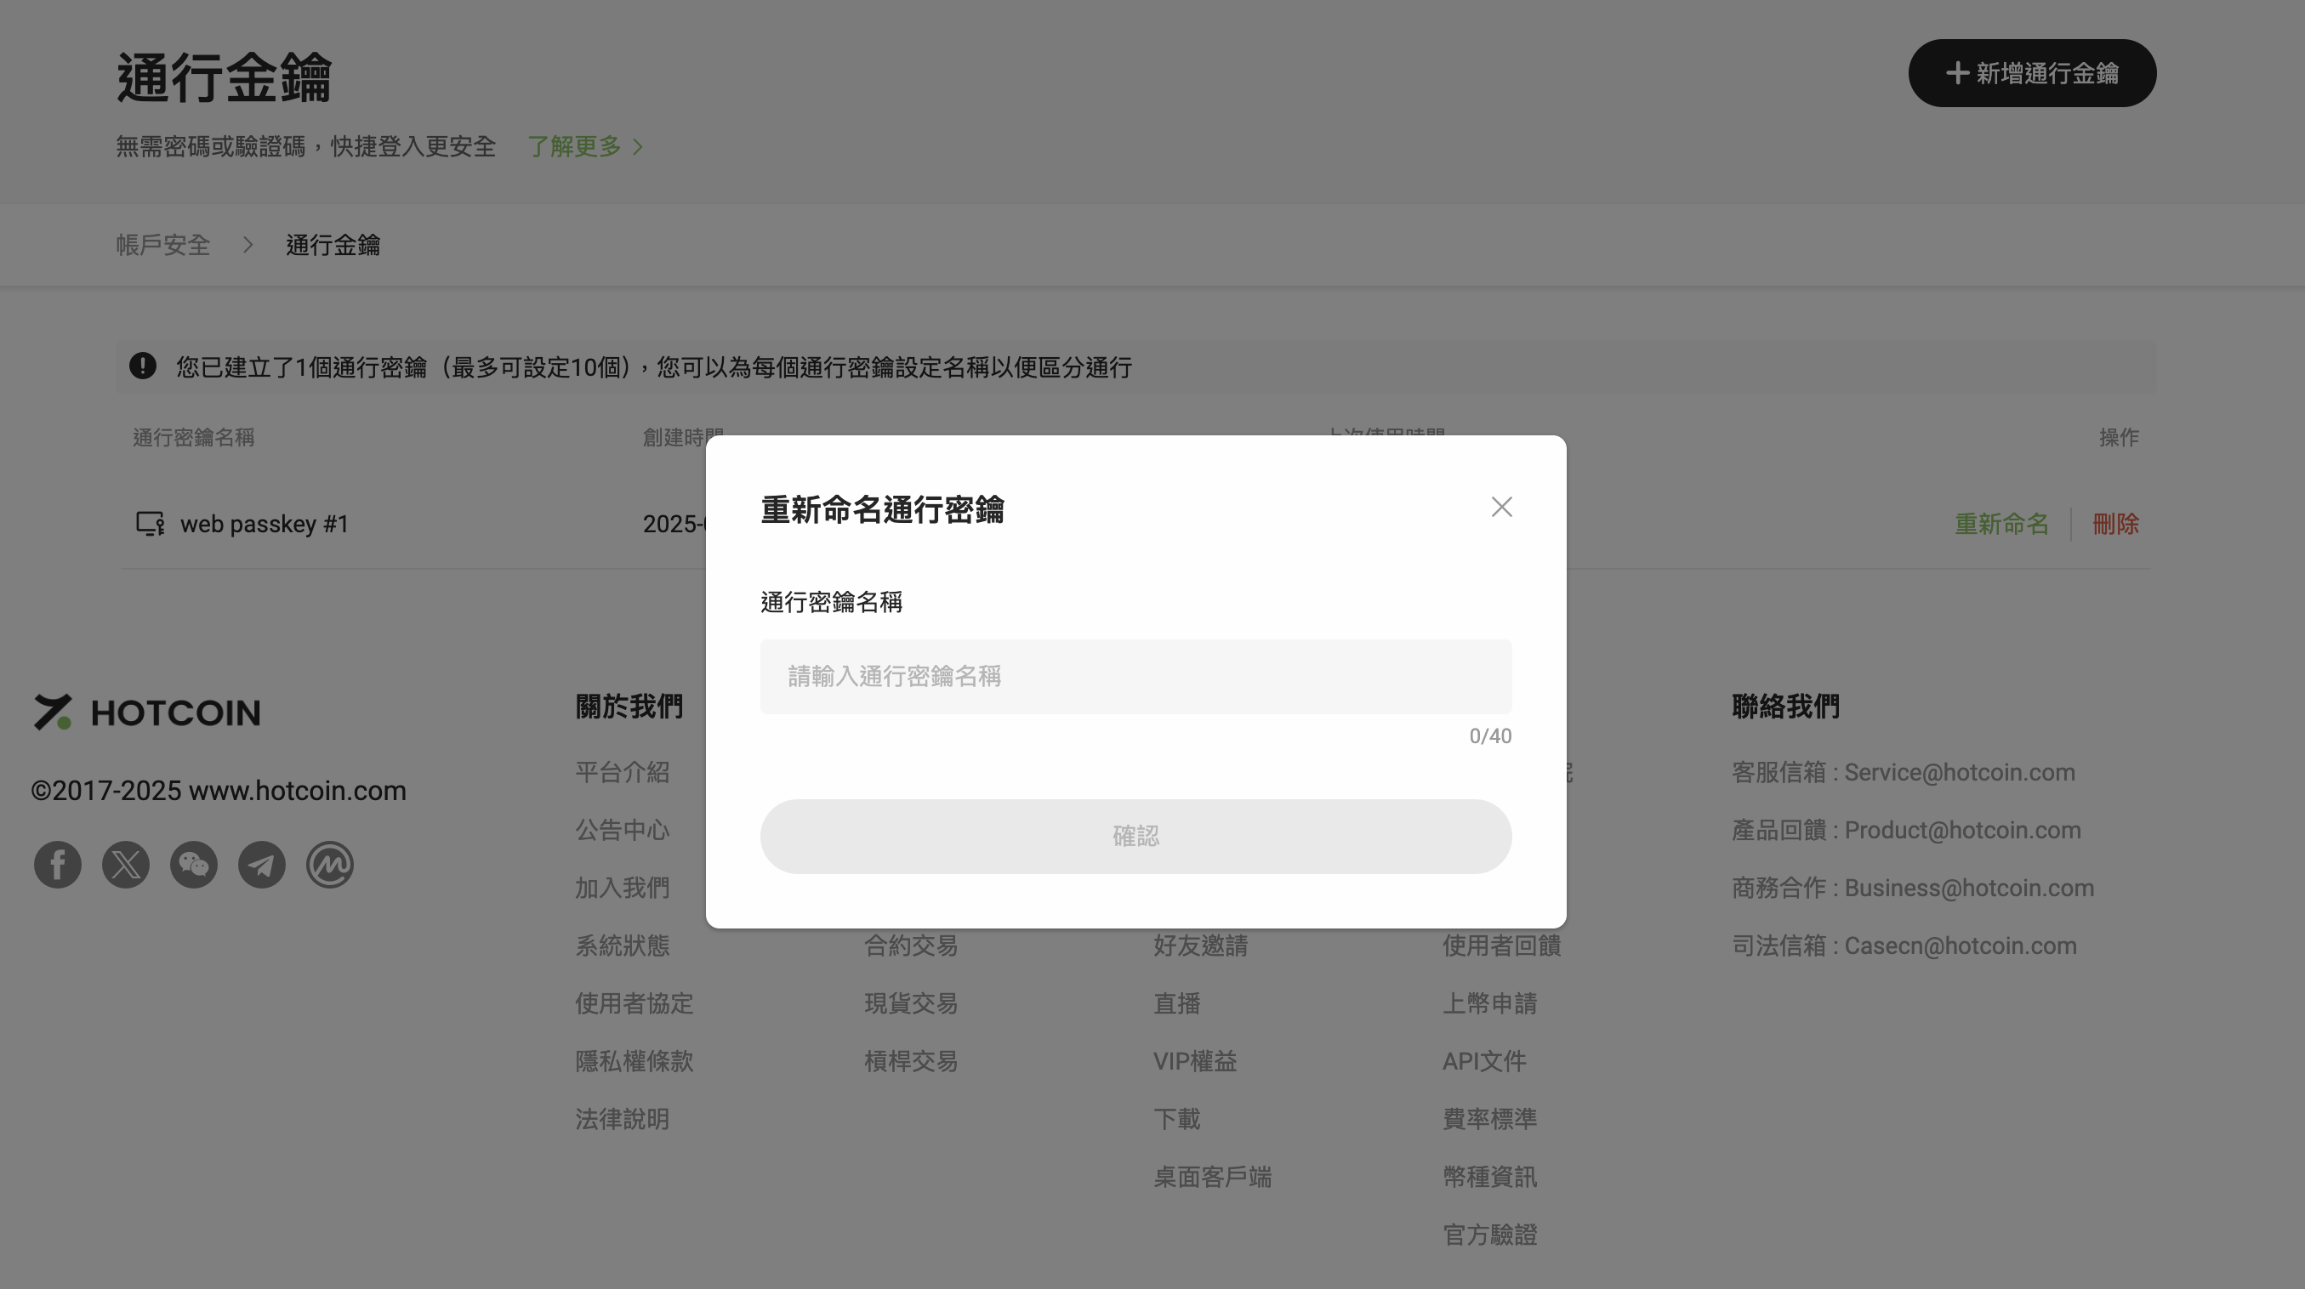Open the Telegram icon in footer
The image size is (2305, 1289).
(261, 865)
